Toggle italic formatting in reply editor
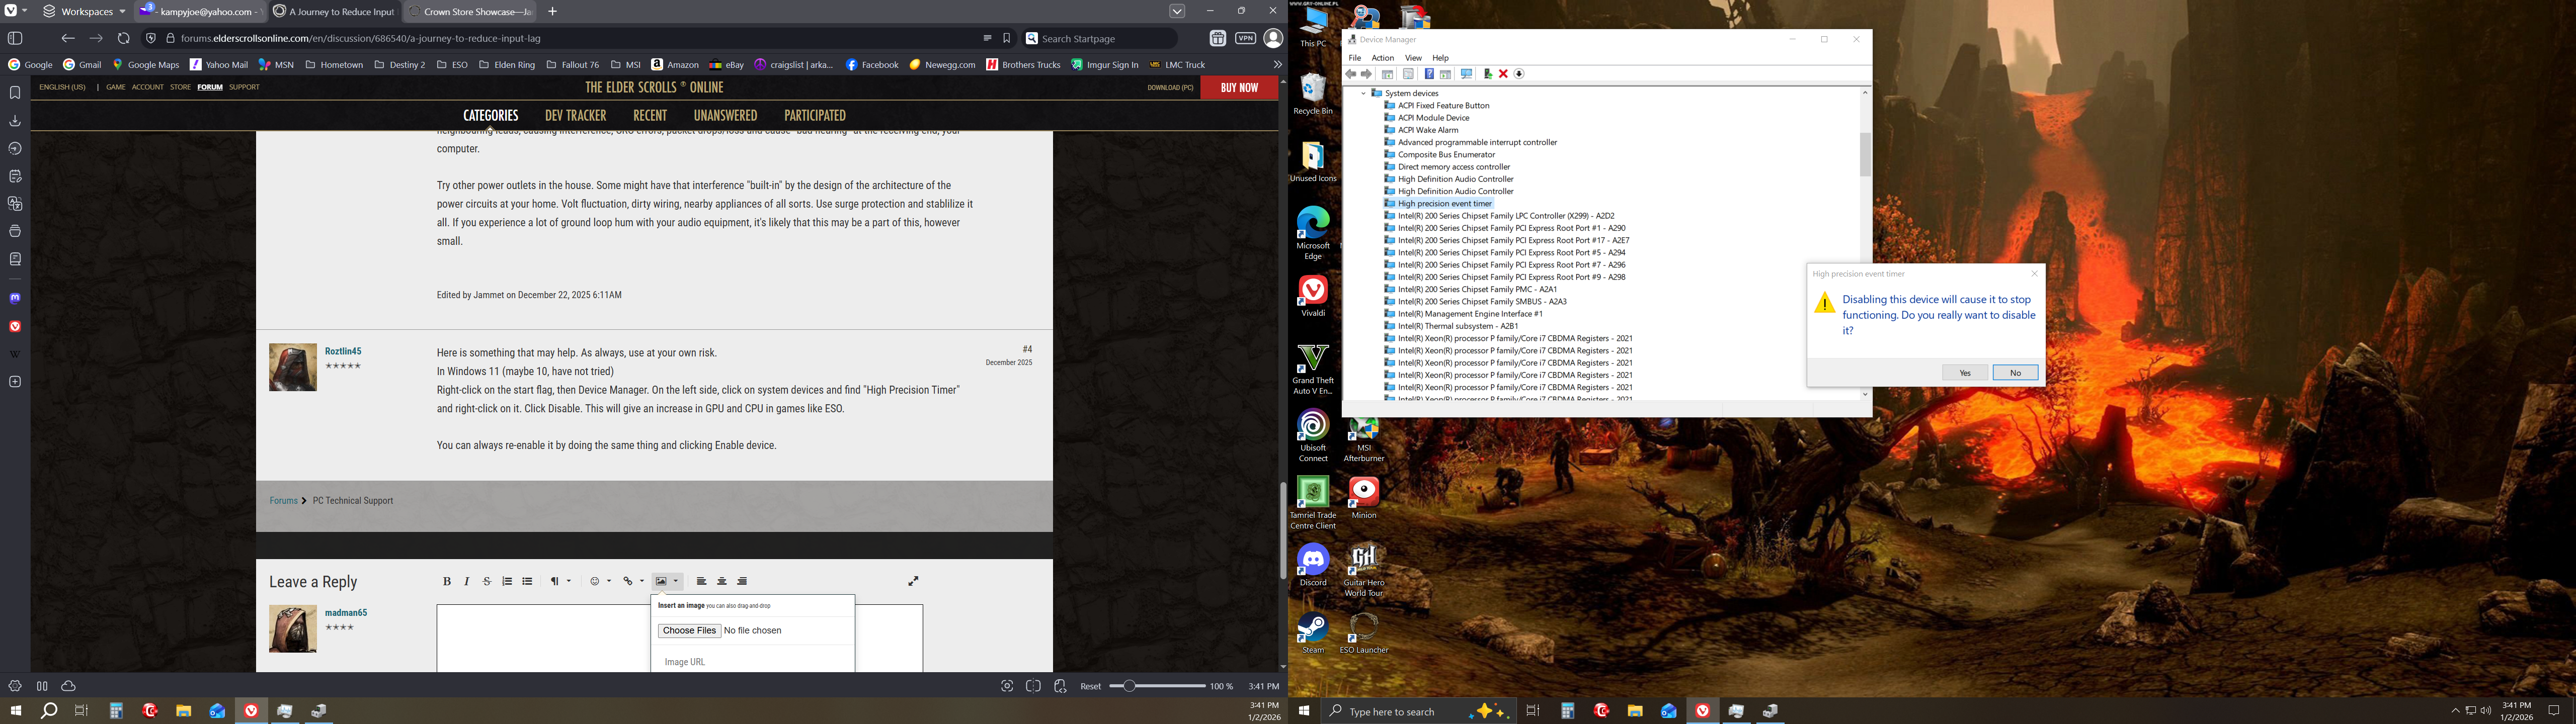Screen dimensions: 2576x724 [467, 581]
